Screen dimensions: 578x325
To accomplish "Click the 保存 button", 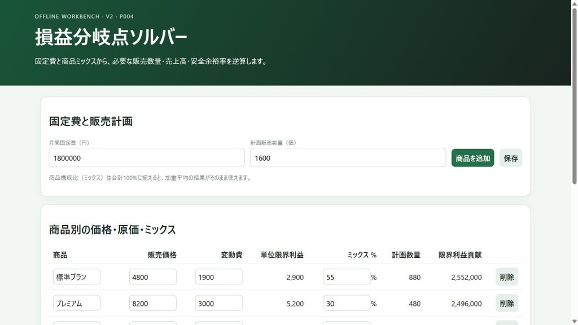I will (510, 158).
